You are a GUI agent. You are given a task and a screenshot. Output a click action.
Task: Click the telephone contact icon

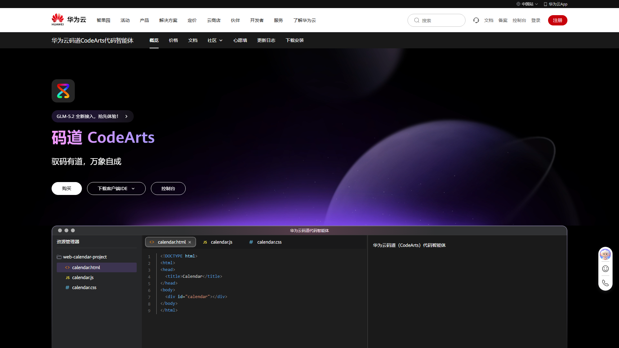pos(605,283)
